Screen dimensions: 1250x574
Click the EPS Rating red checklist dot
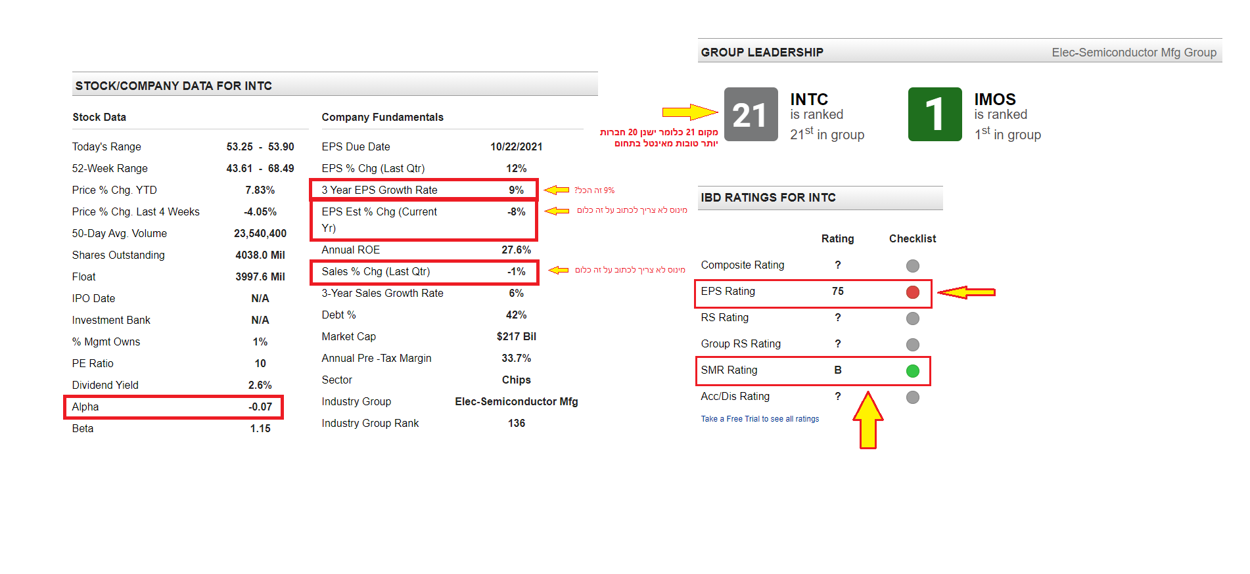[x=912, y=292]
